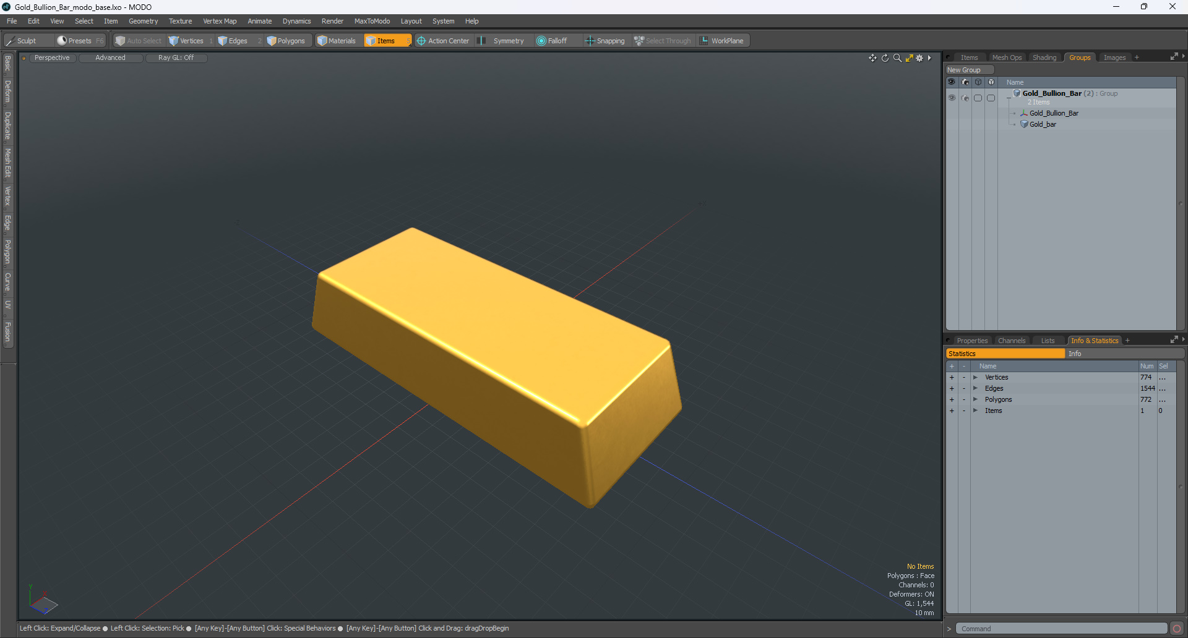Toggle visibility eye of Gold_Bullion_Bar group

(952, 98)
